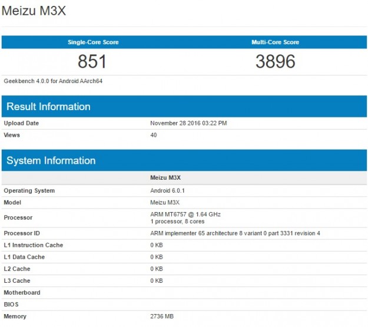Screen dimensions: 368x327
Task: Click the System Information section header
Action: [51, 161]
